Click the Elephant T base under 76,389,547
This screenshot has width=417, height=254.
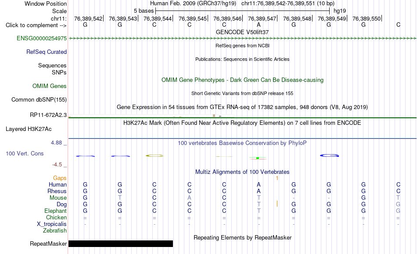coord(259,211)
